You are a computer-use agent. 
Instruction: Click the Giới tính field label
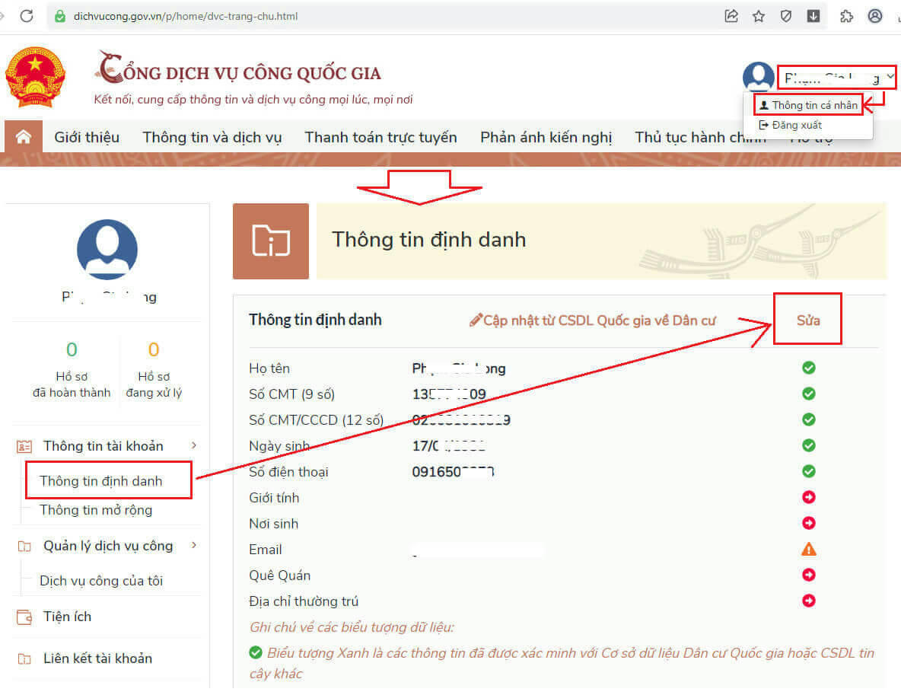point(274,498)
